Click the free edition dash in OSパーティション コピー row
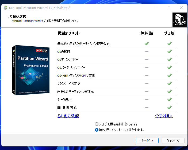Screen dimensions: 188x150 point(147,67)
